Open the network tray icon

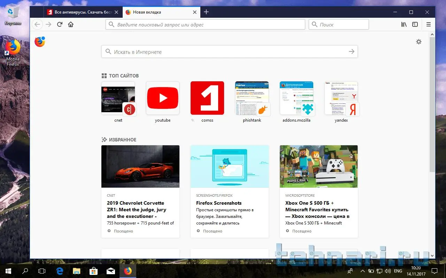tap(379, 271)
